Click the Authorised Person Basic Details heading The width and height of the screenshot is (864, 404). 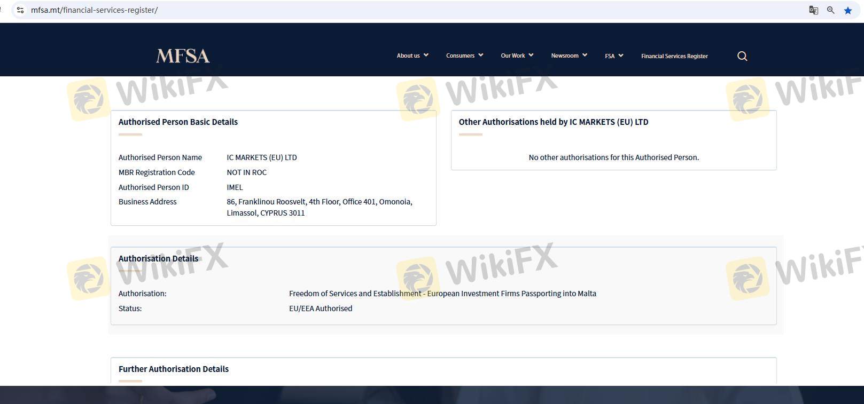coord(178,122)
